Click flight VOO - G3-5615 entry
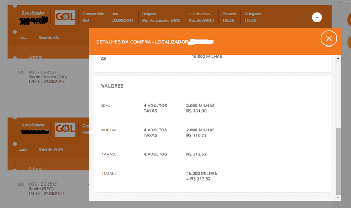This screenshot has height=208, width=351. tap(43, 184)
